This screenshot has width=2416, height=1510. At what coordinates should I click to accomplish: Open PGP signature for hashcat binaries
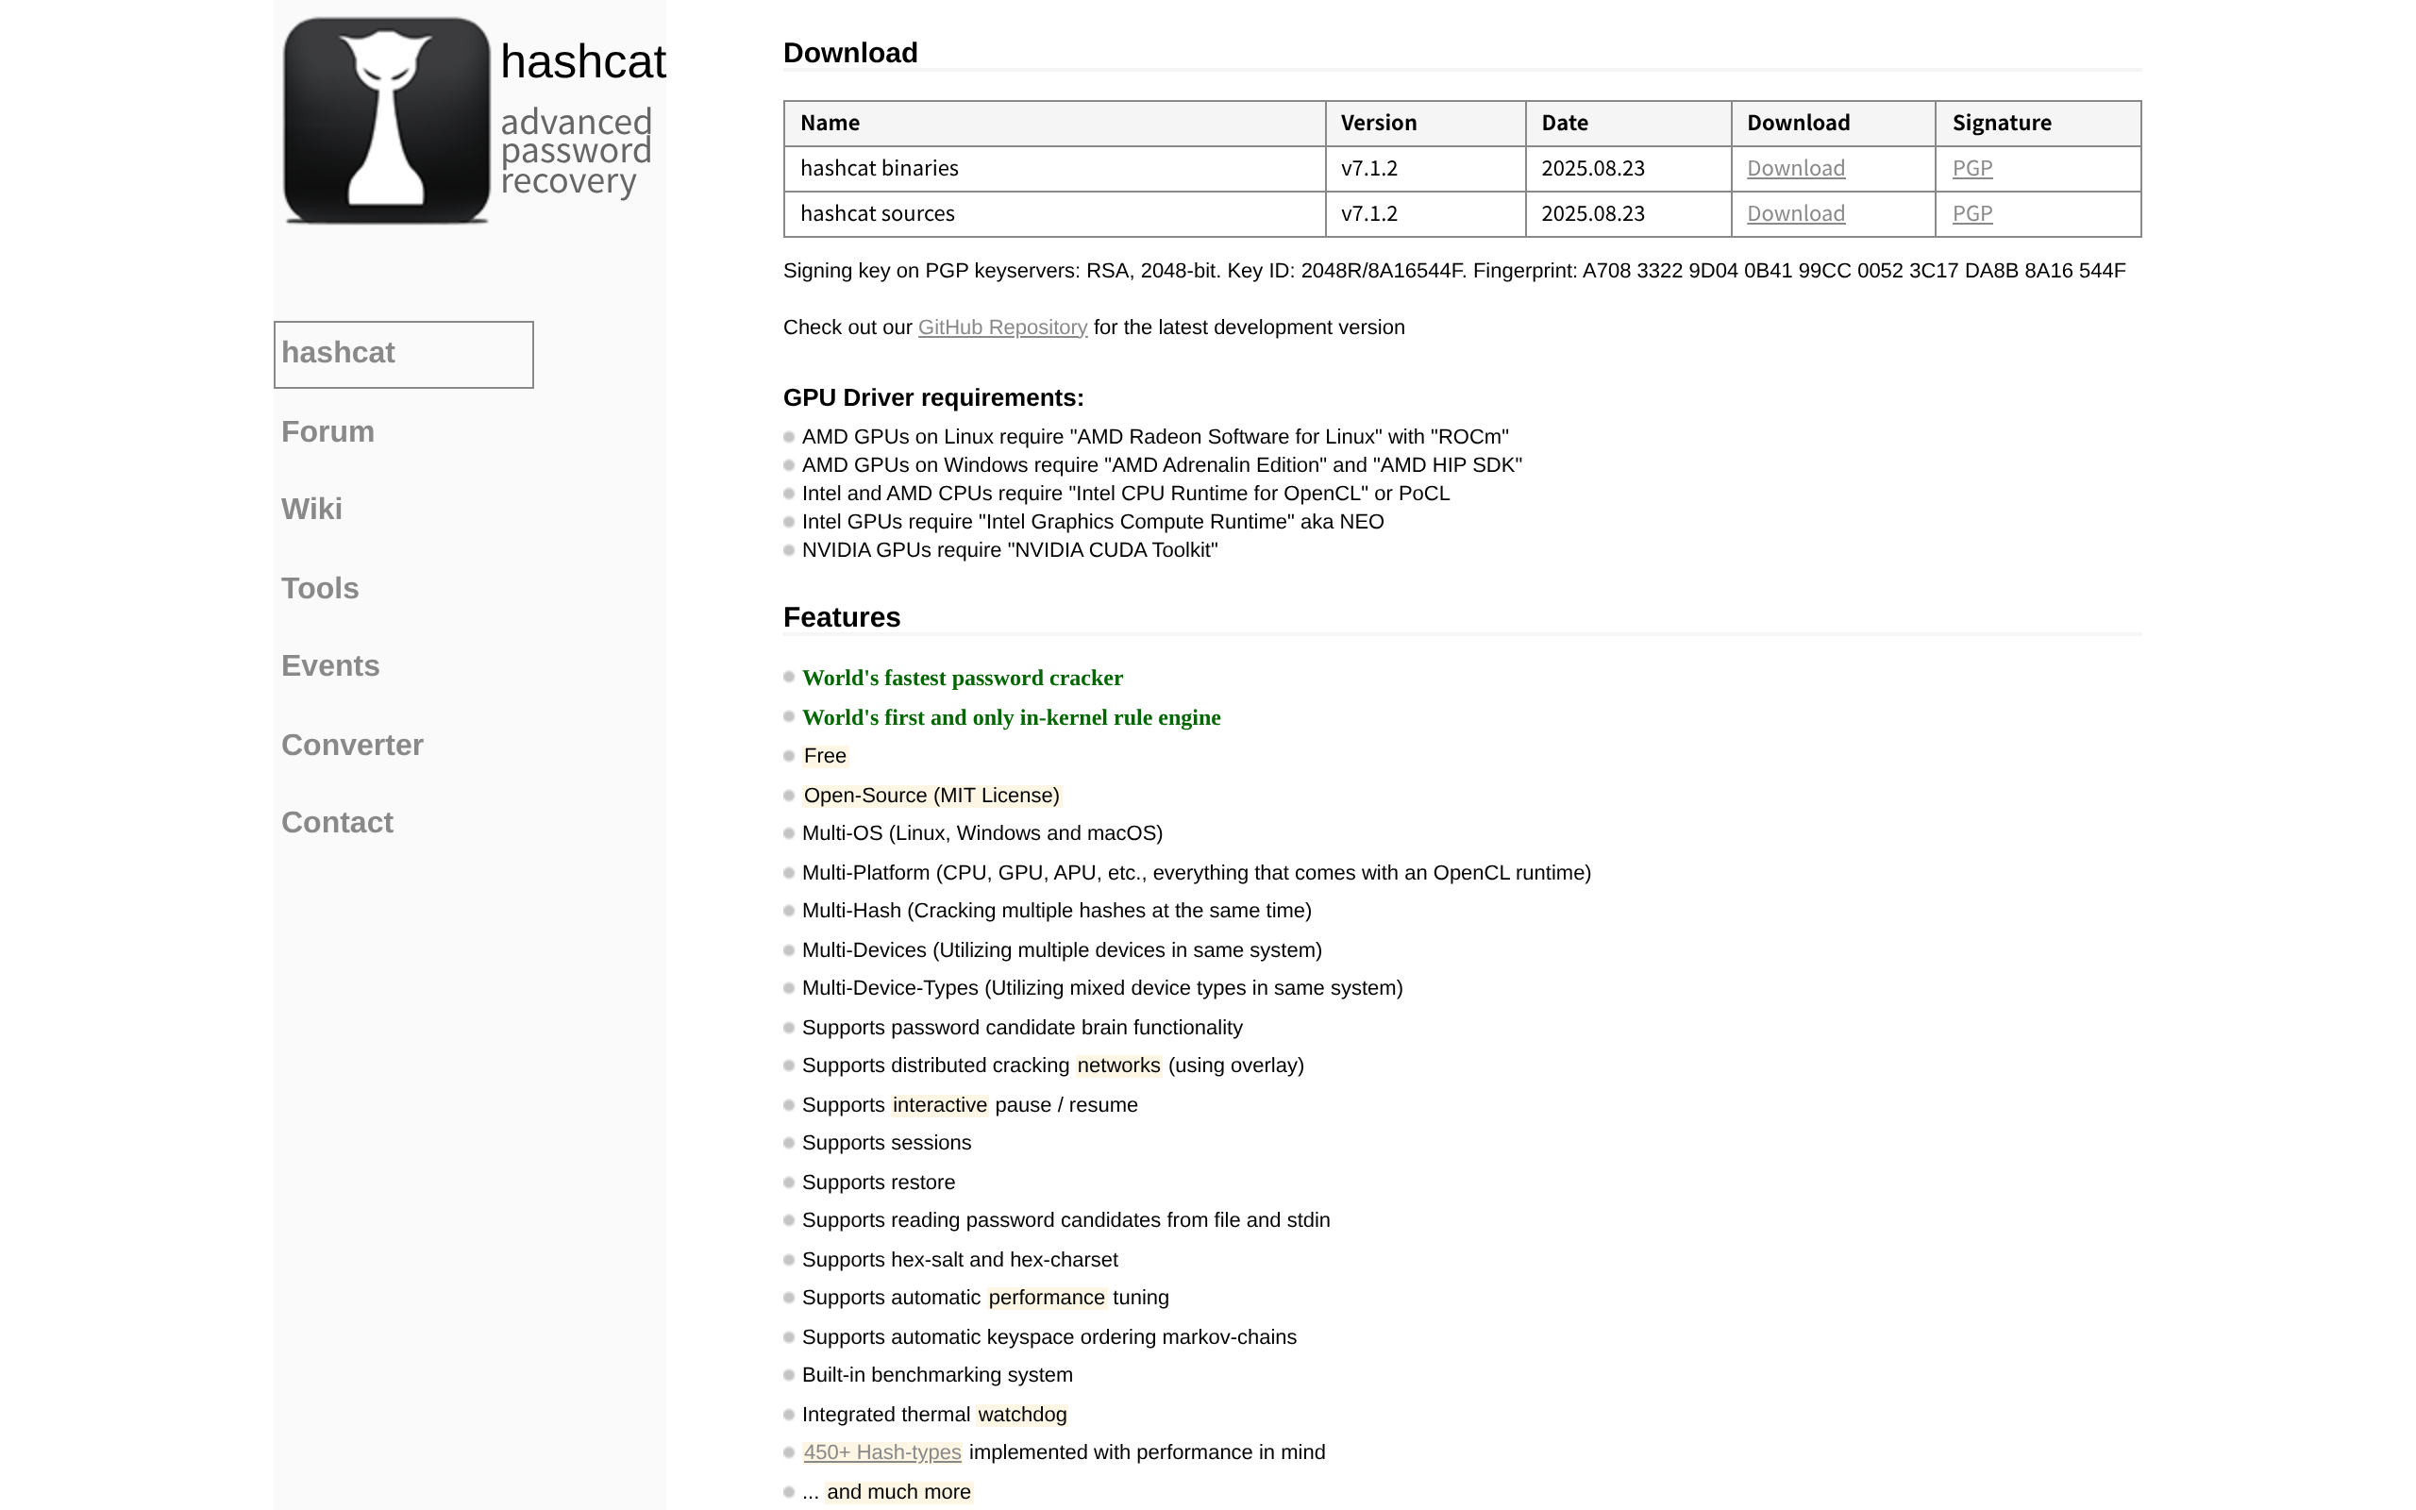(x=1971, y=169)
